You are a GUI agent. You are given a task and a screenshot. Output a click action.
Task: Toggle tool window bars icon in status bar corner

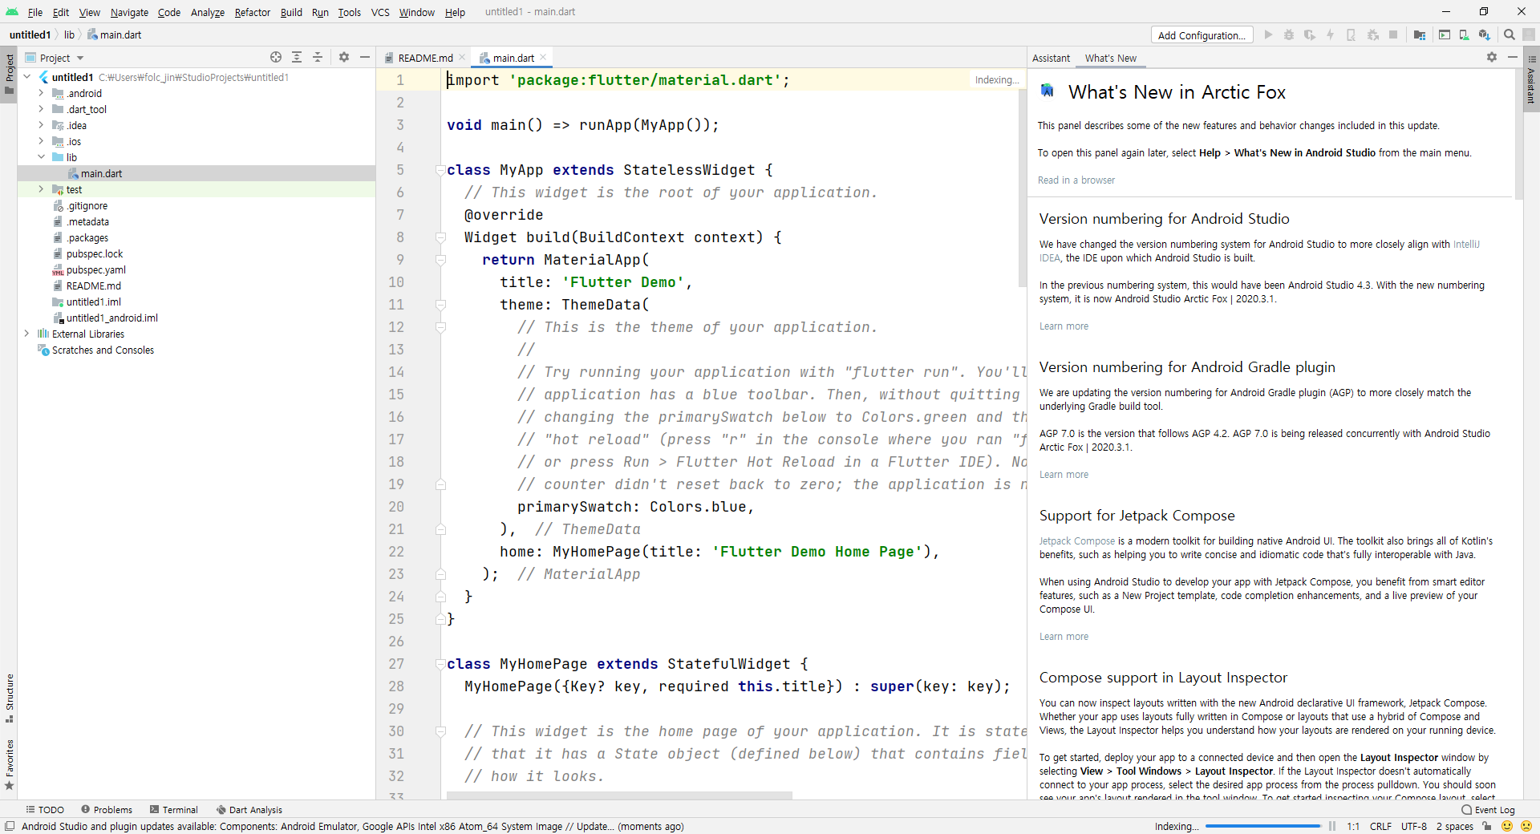[x=10, y=826]
